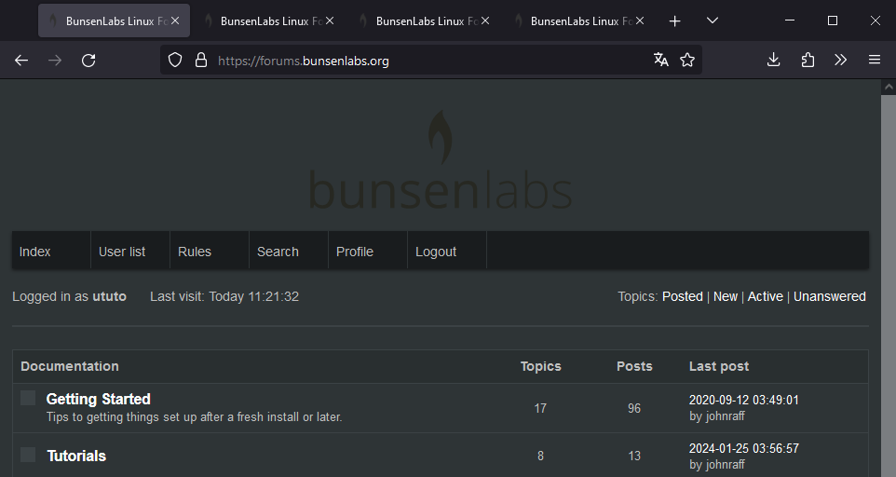Open a new tab with the plus button
896x477 pixels.
[x=674, y=21]
